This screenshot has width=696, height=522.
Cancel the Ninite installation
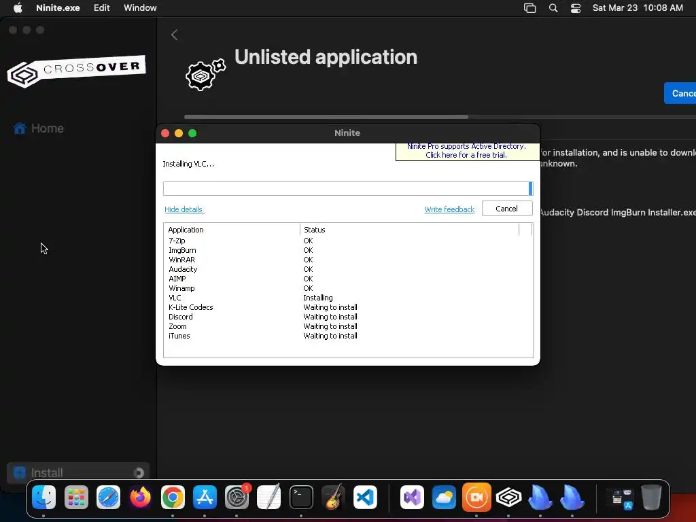pos(507,209)
